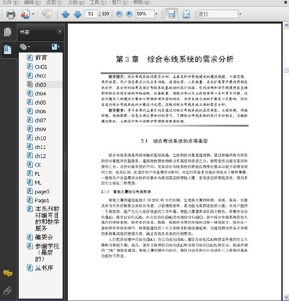Viewport: 289px width, 301px height.
Task: Select the 丛书序 bookmark
Action: [x=44, y=268]
